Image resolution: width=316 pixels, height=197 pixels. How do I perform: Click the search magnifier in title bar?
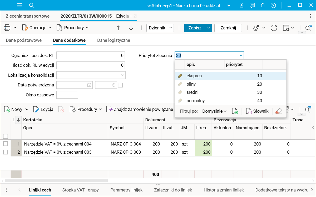32,5
